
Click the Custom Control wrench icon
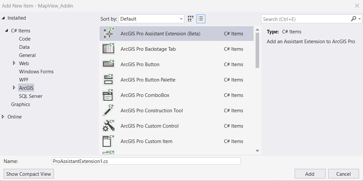[108, 126]
